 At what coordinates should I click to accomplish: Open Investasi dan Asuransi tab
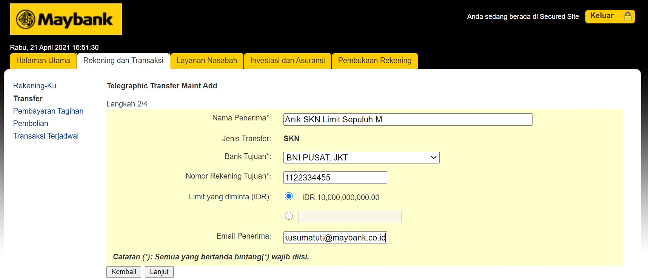pos(287,61)
